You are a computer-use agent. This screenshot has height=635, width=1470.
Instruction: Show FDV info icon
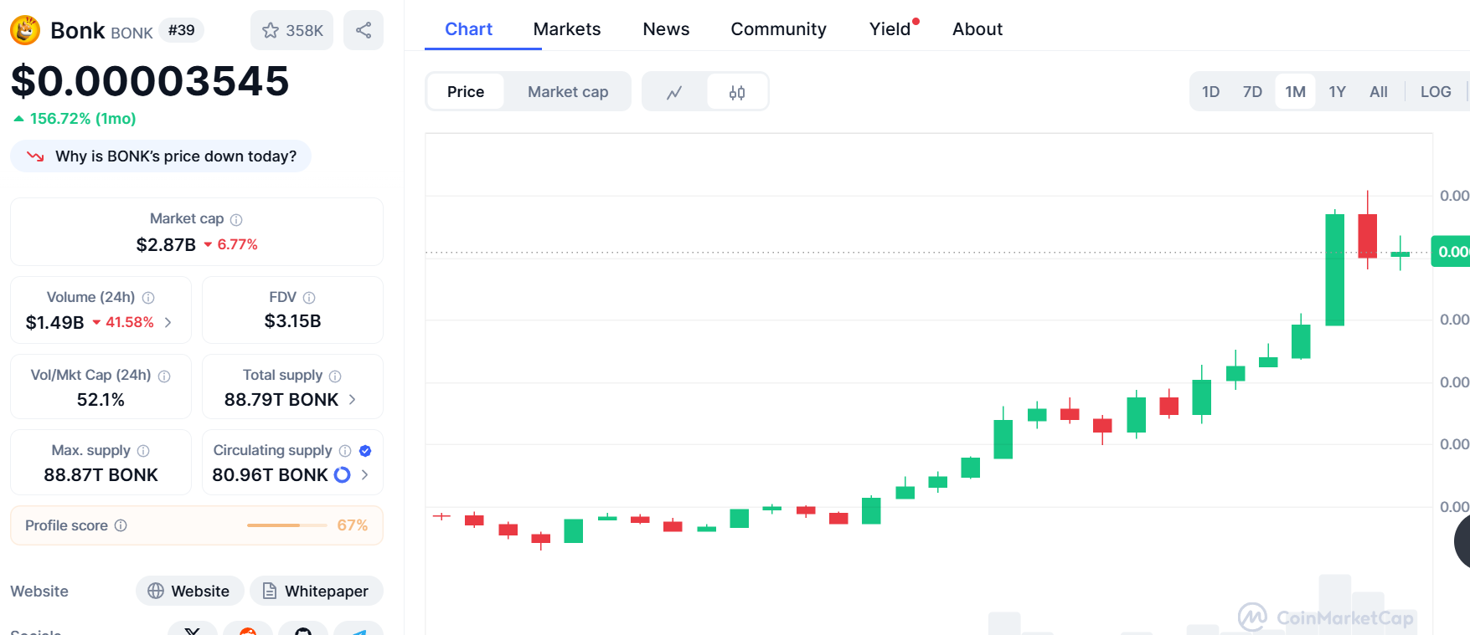click(x=309, y=298)
